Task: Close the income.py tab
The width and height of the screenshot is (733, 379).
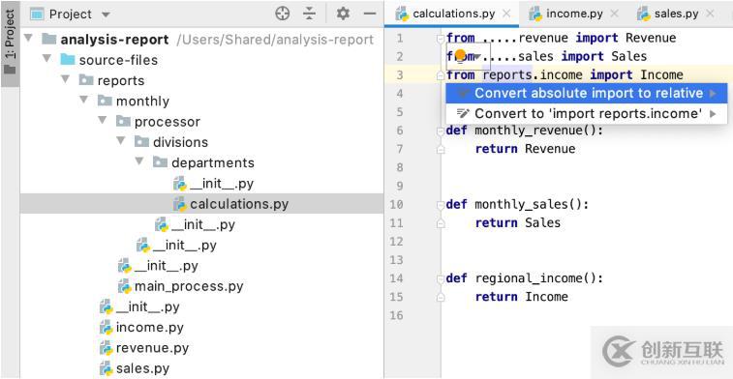Action: [x=615, y=14]
